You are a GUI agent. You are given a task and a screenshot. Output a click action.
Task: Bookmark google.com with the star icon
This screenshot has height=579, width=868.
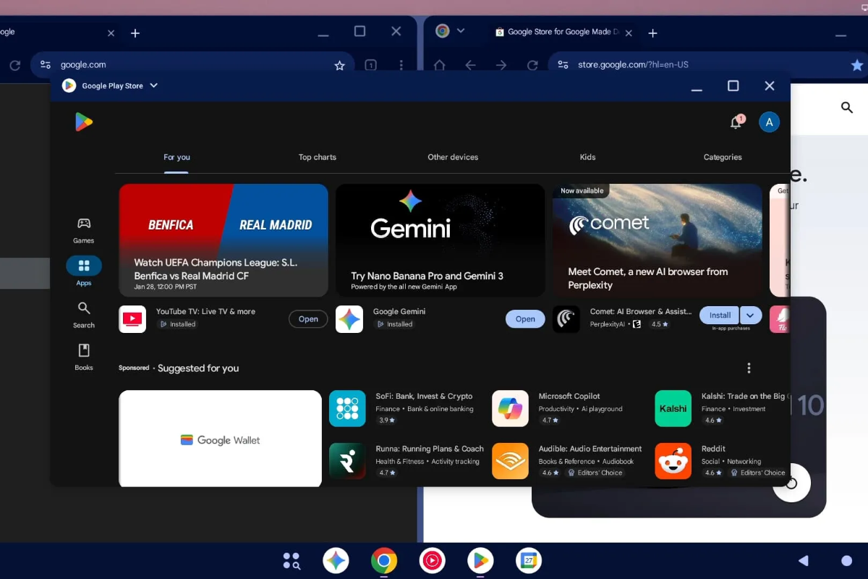pyautogui.click(x=339, y=65)
